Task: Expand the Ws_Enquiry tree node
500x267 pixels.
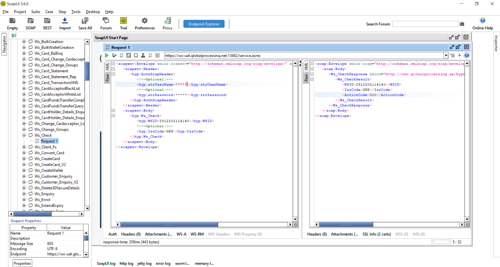Action: point(24,194)
